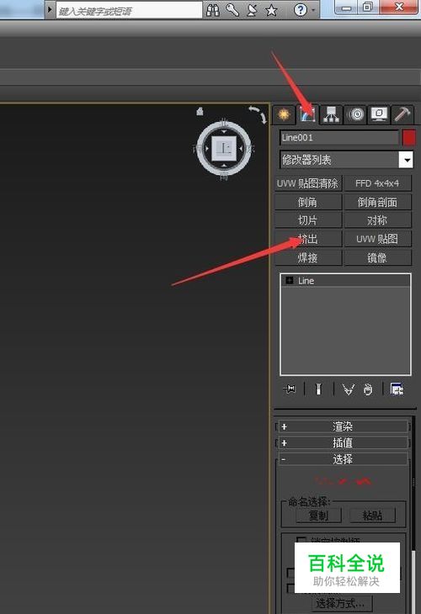Click the ViewCube home icon
Screen dimensions: 421x614
tap(200, 112)
